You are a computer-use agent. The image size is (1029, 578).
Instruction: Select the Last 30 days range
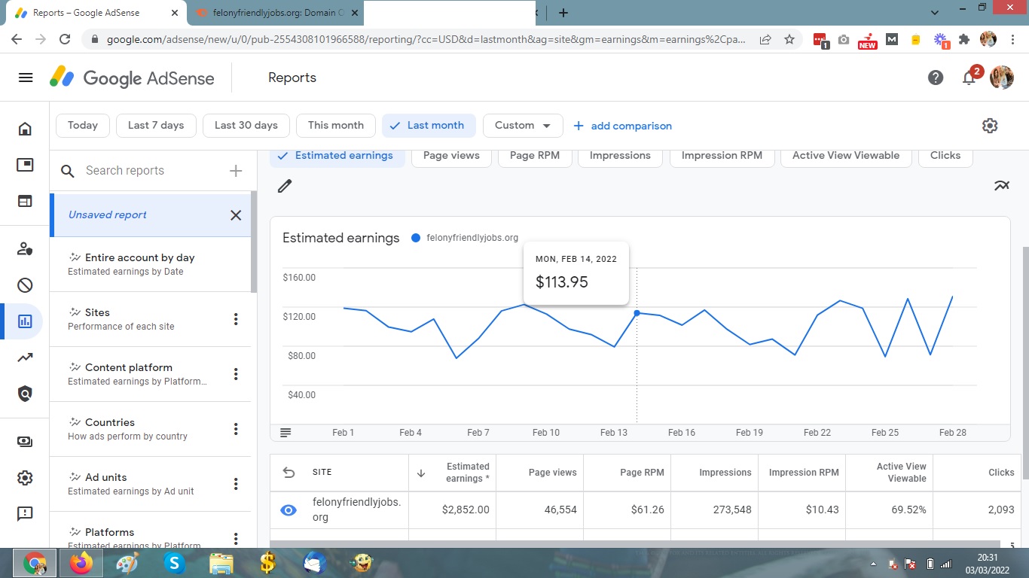246,126
